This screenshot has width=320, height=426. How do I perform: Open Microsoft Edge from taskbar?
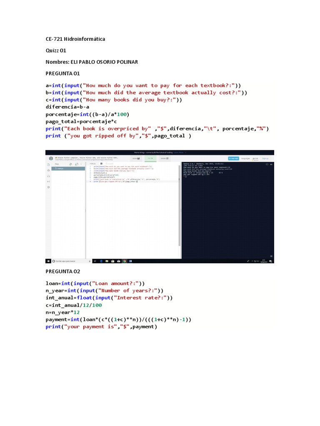tap(101, 261)
